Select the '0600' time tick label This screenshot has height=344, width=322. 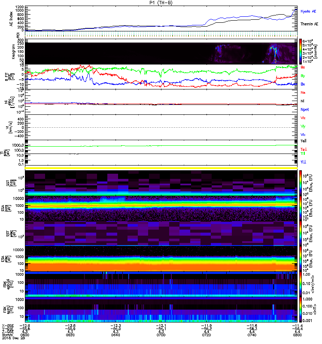pyautogui.click(x=24, y=335)
